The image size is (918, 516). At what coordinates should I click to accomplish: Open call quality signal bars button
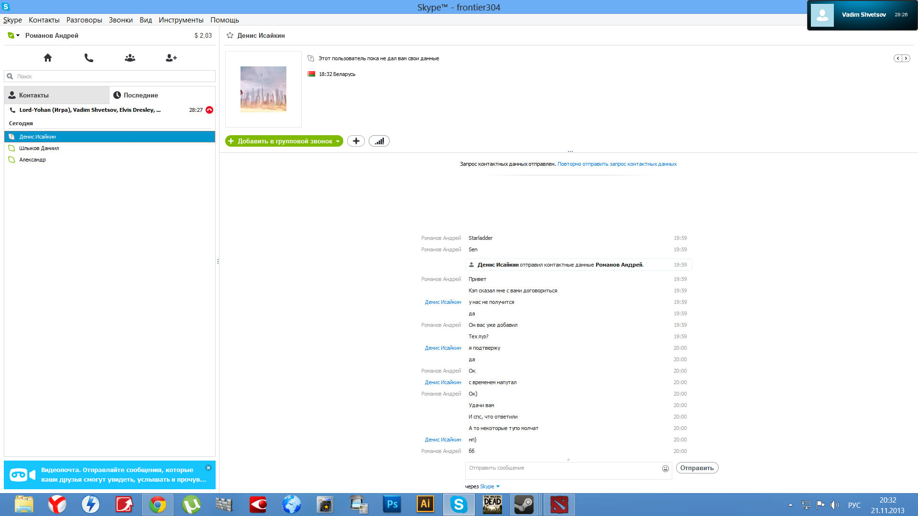(x=379, y=141)
